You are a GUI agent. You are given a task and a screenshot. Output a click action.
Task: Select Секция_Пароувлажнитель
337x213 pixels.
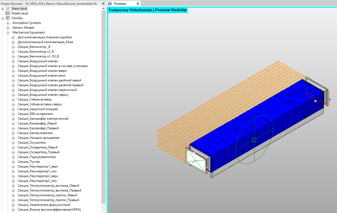coord(37,157)
